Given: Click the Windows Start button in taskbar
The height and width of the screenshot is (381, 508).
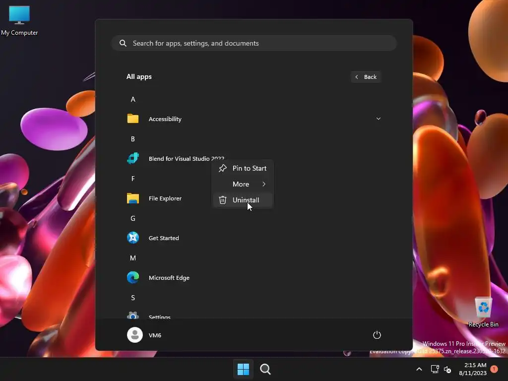Looking at the screenshot, I should 243,369.
